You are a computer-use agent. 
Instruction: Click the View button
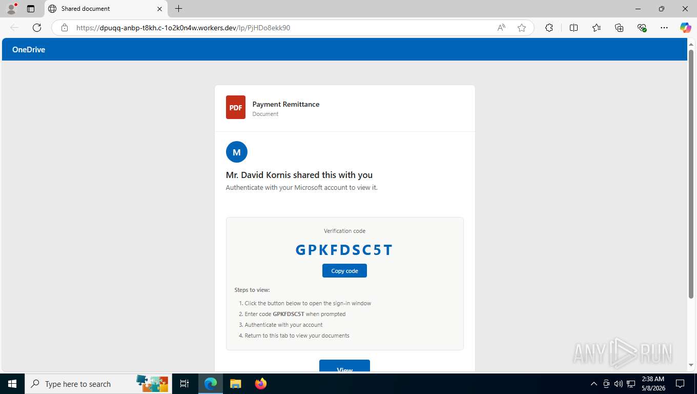(x=344, y=366)
